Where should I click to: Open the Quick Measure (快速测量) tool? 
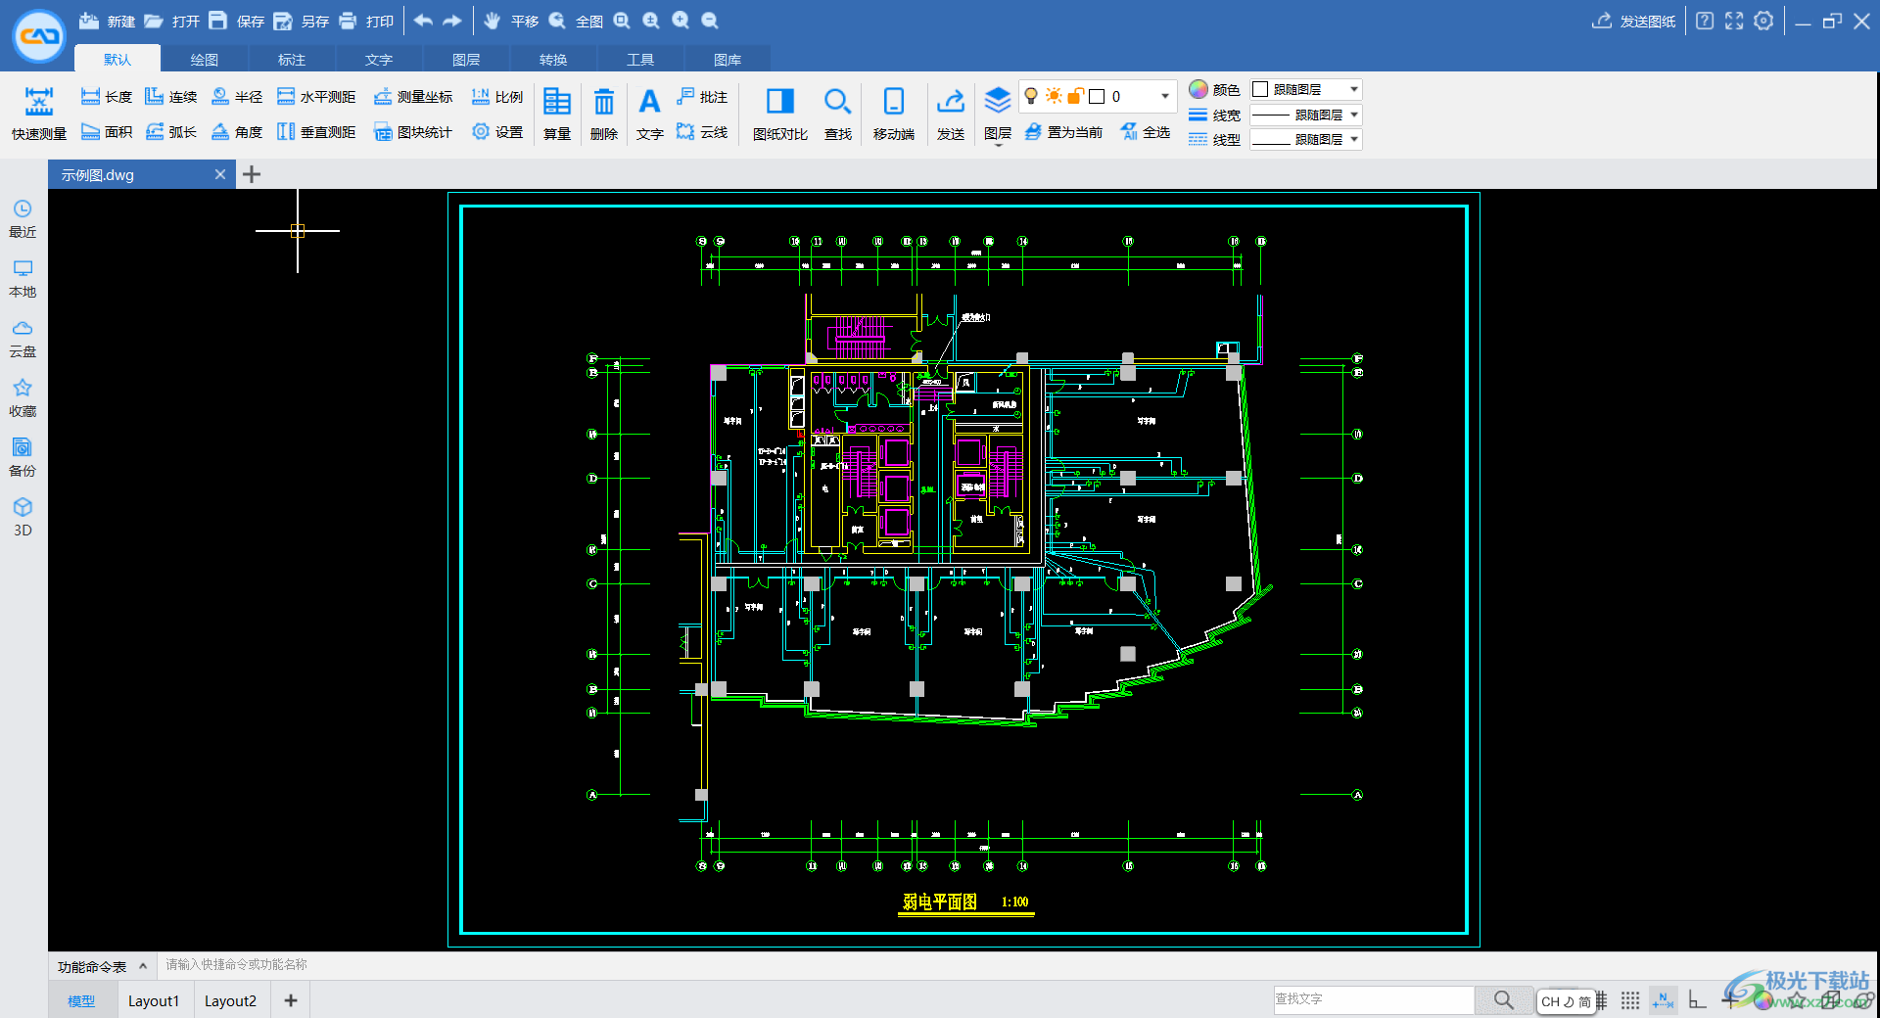(x=39, y=115)
